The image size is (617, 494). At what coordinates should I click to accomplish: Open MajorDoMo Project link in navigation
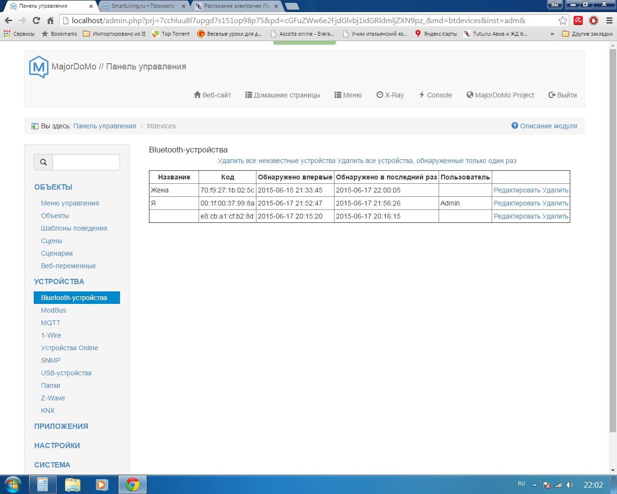[x=500, y=95]
